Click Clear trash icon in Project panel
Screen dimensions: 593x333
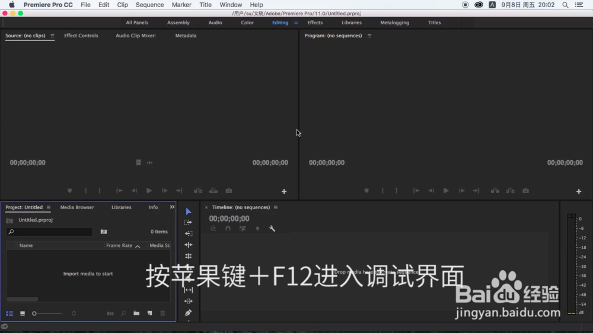click(x=162, y=313)
